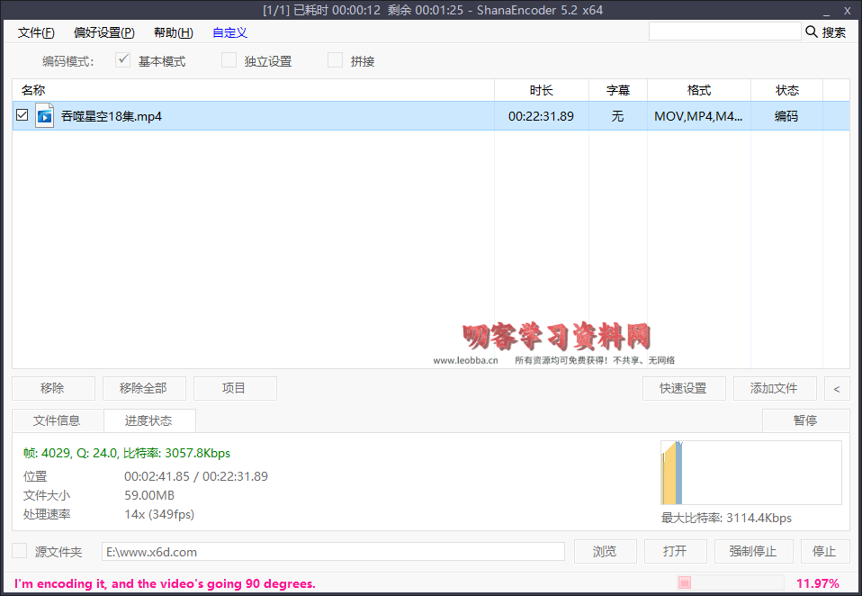The image size is (862, 596).
Task: Click the output folder path input field
Action: tap(333, 551)
